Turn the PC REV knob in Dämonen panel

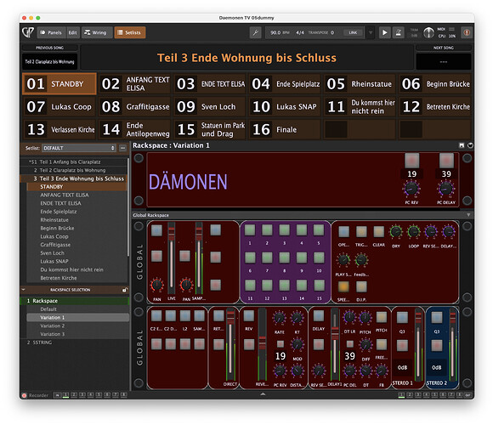coord(411,189)
